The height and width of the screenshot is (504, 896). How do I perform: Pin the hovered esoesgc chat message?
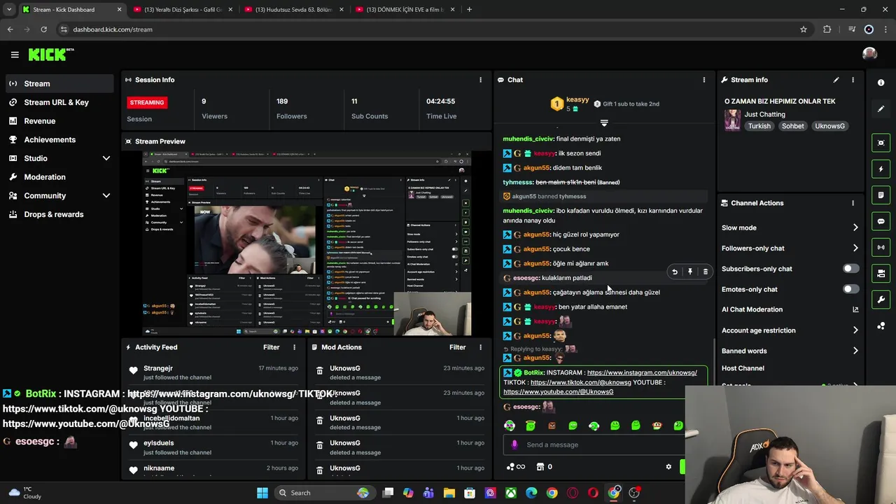pyautogui.click(x=690, y=272)
